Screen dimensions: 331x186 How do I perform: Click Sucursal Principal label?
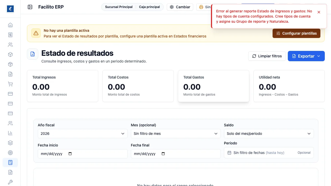click(119, 7)
